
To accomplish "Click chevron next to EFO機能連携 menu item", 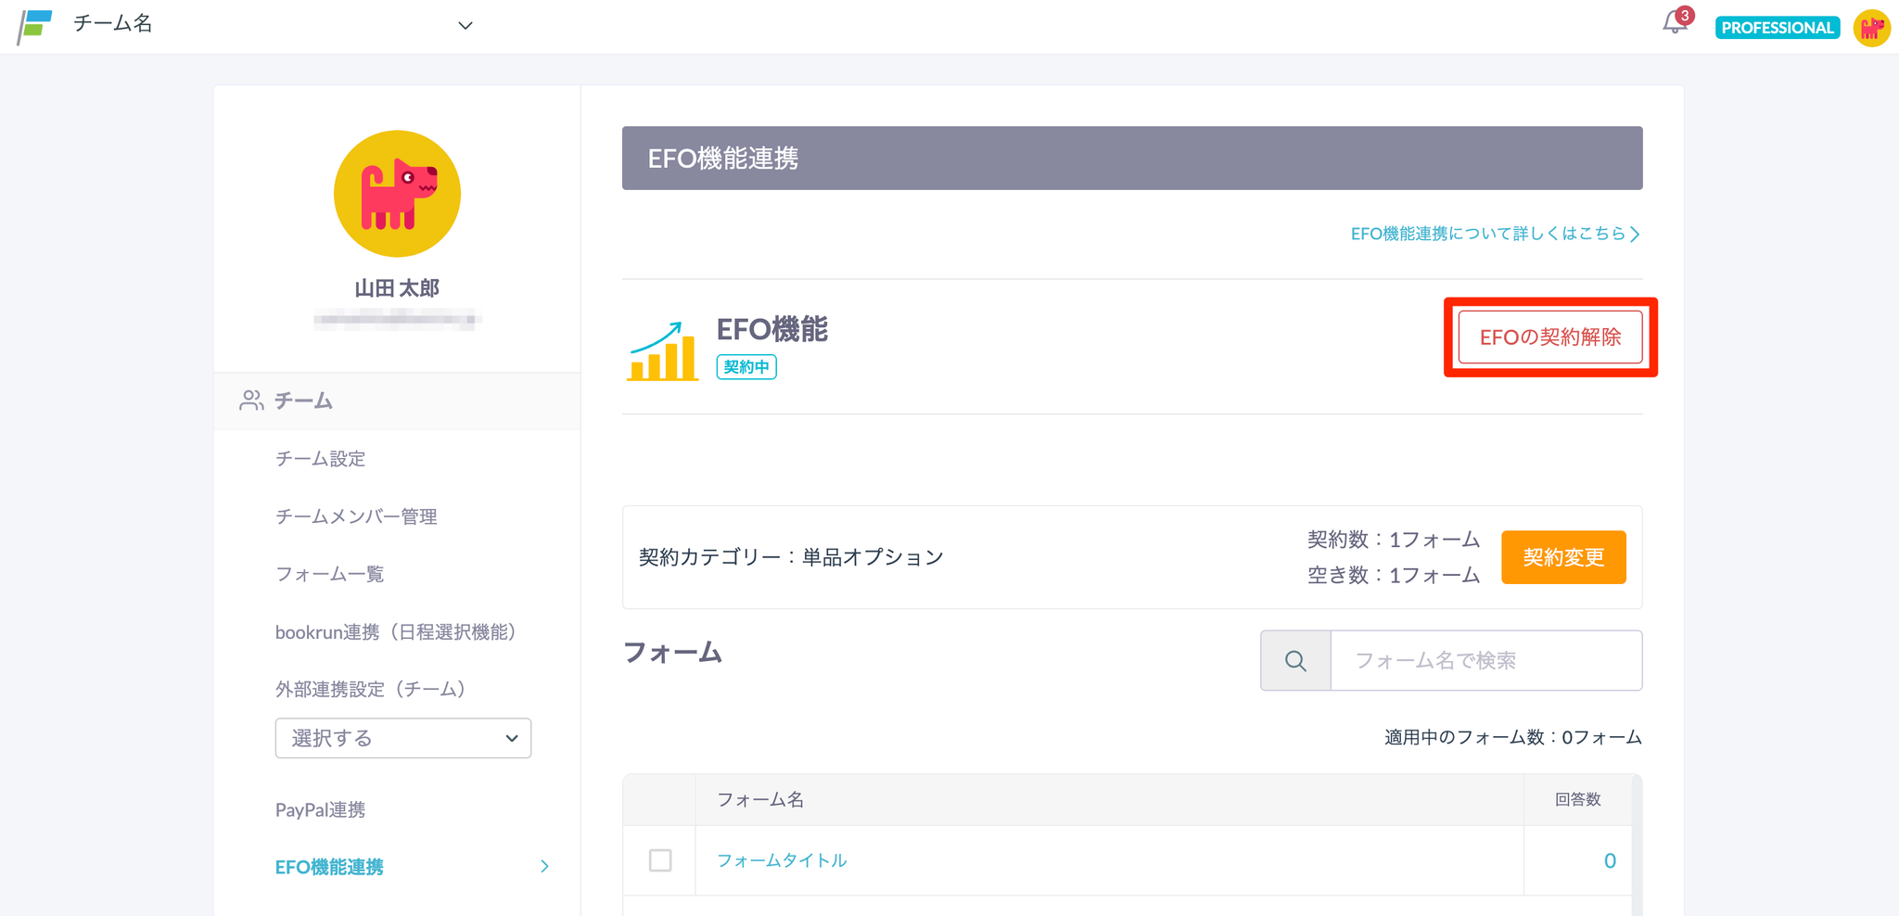I will click(x=544, y=867).
